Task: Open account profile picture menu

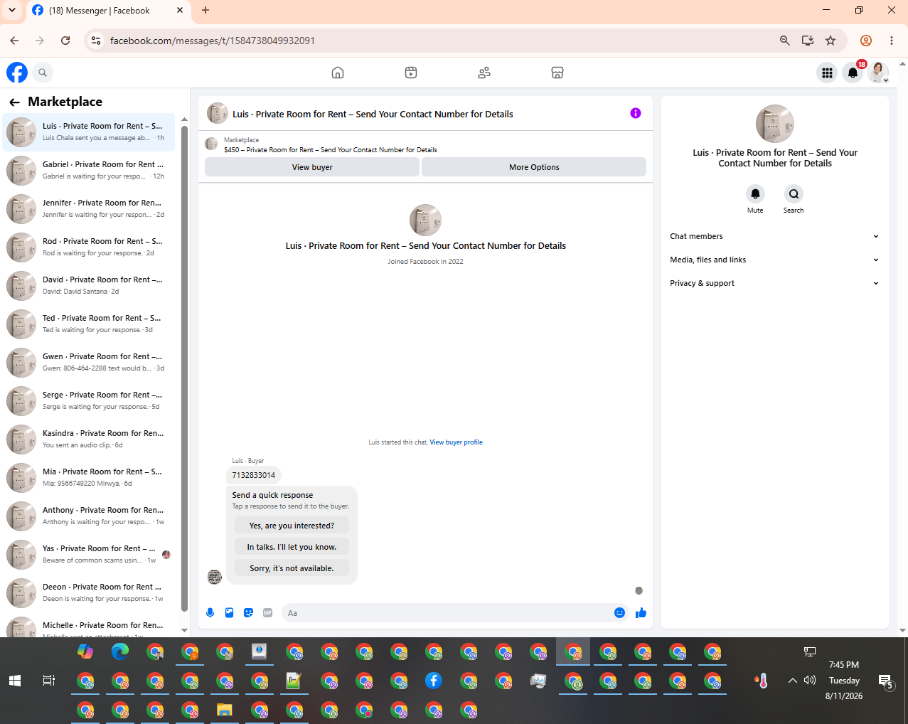Action: 879,73
